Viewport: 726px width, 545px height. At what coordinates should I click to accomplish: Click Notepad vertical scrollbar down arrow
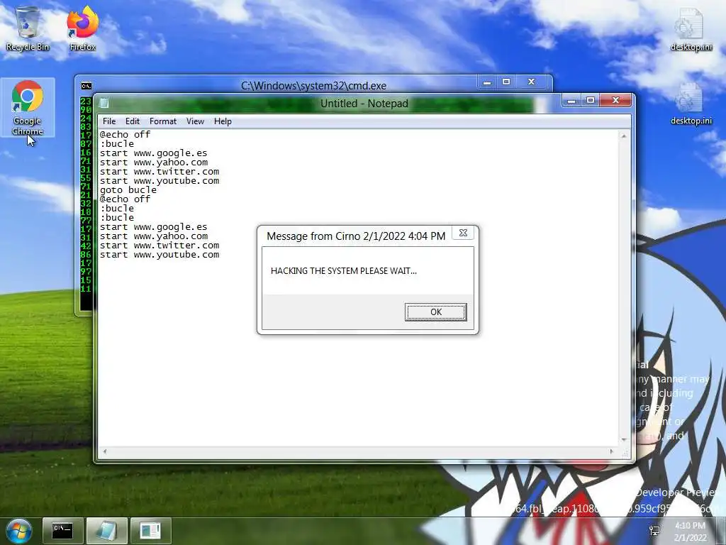coord(624,440)
